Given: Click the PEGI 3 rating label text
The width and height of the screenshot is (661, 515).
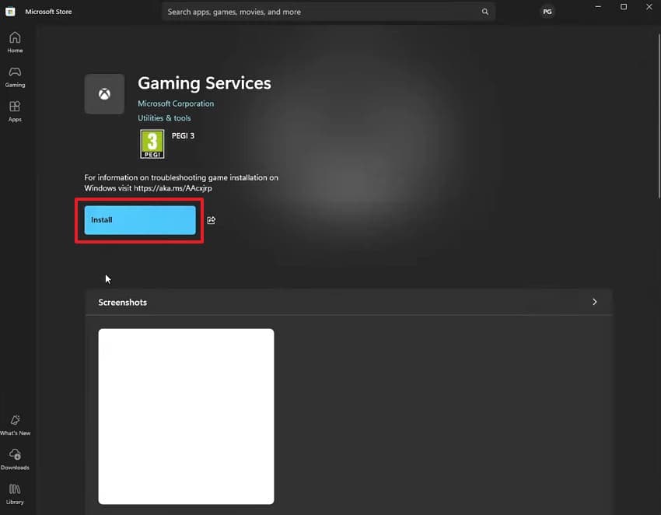Looking at the screenshot, I should pyautogui.click(x=183, y=136).
